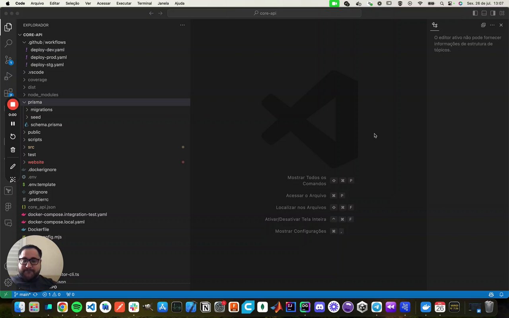Open the Source Control view
Image resolution: width=509 pixels, height=318 pixels.
[8, 60]
